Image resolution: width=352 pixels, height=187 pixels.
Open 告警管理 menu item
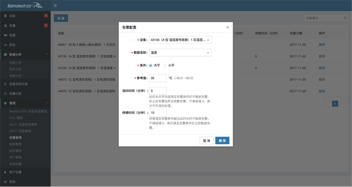tap(16, 138)
